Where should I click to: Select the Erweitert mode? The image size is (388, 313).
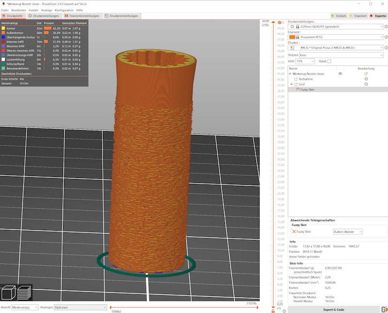tap(358, 16)
